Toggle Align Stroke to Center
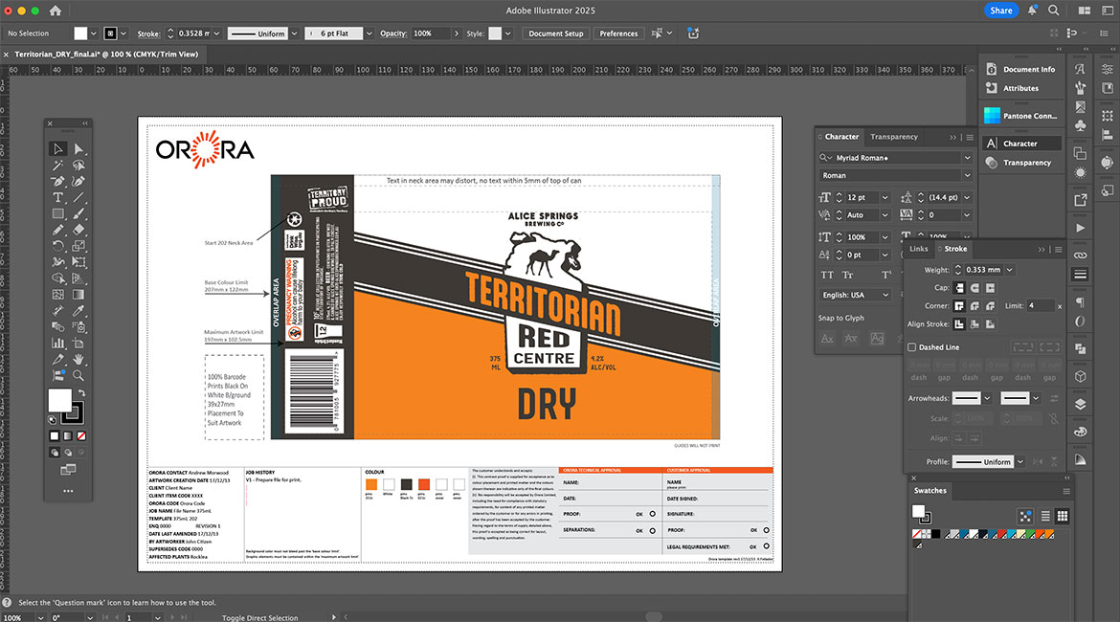The height and width of the screenshot is (622, 1120). 960,324
